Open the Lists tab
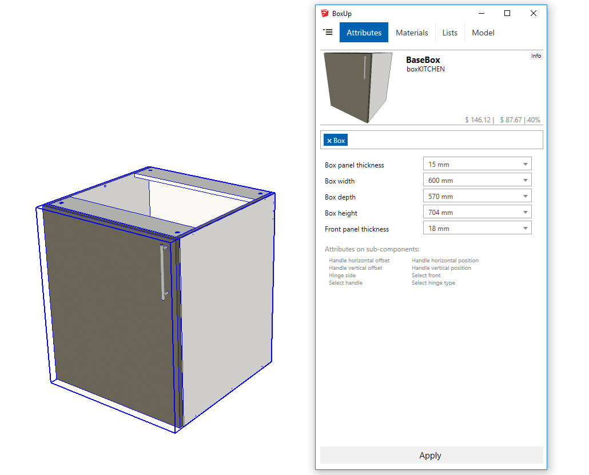Viewport: 589px width, 475px height. pos(449,33)
